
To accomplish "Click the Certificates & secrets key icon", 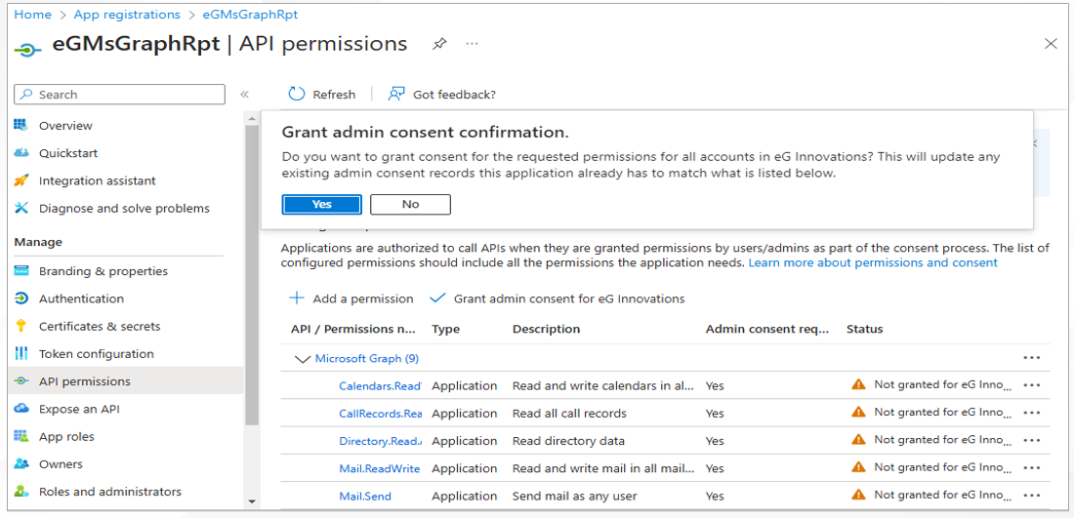I will 21,326.
